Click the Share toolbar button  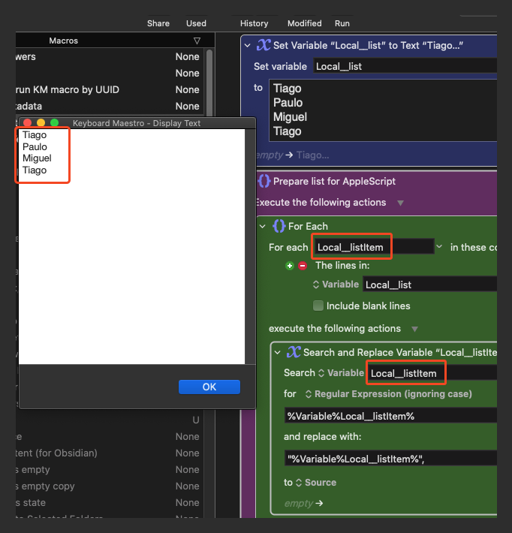point(158,23)
